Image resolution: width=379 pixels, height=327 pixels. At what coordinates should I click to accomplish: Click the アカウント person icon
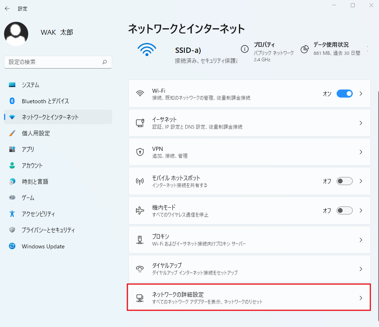[12, 165]
